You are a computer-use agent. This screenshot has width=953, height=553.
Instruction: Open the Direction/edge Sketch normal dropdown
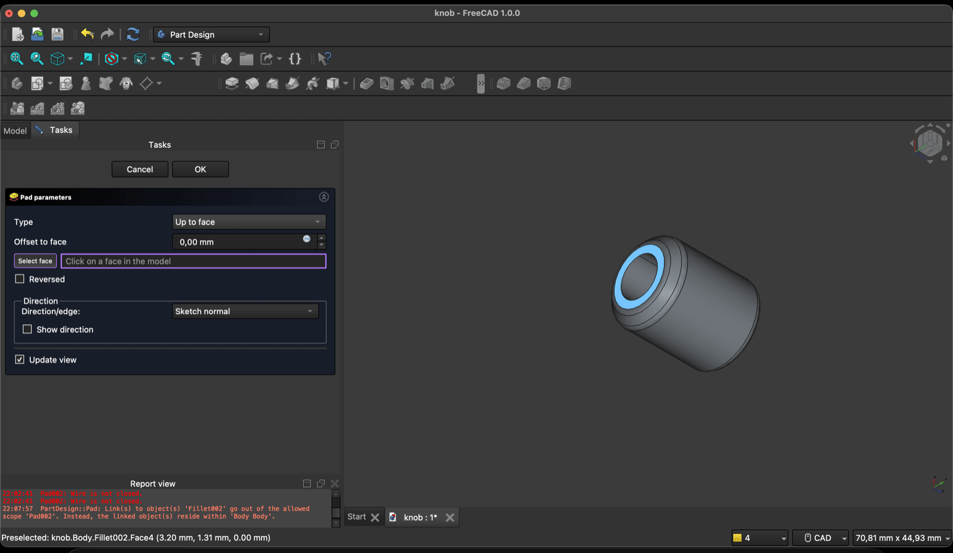point(245,311)
